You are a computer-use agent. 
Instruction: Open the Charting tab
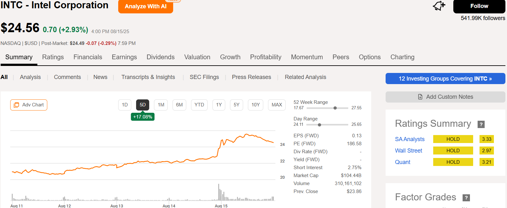point(403,57)
